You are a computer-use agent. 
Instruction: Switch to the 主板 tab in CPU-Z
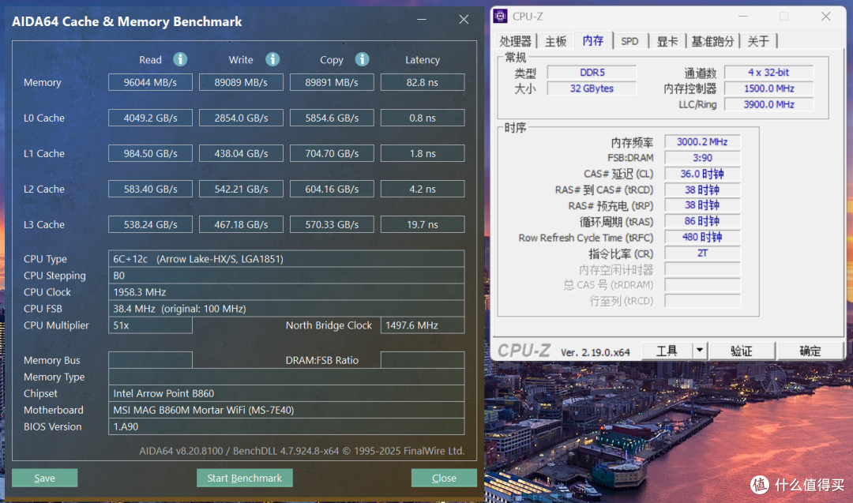(x=555, y=41)
